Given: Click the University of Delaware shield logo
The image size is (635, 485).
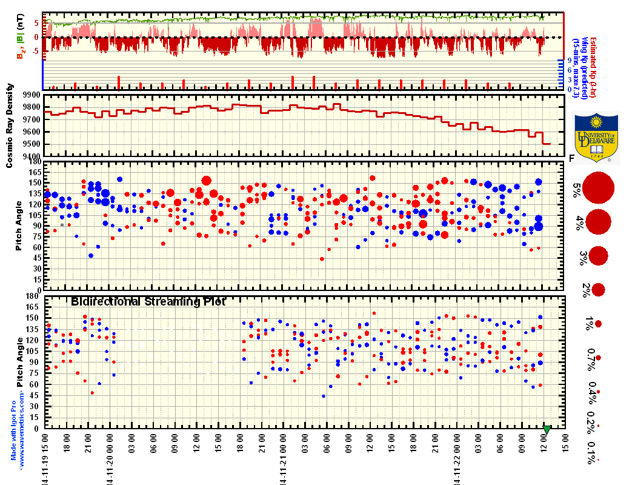Looking at the screenshot, I should coord(597,138).
